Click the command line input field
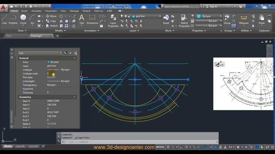This screenshot has height=154, width=275. [139, 142]
